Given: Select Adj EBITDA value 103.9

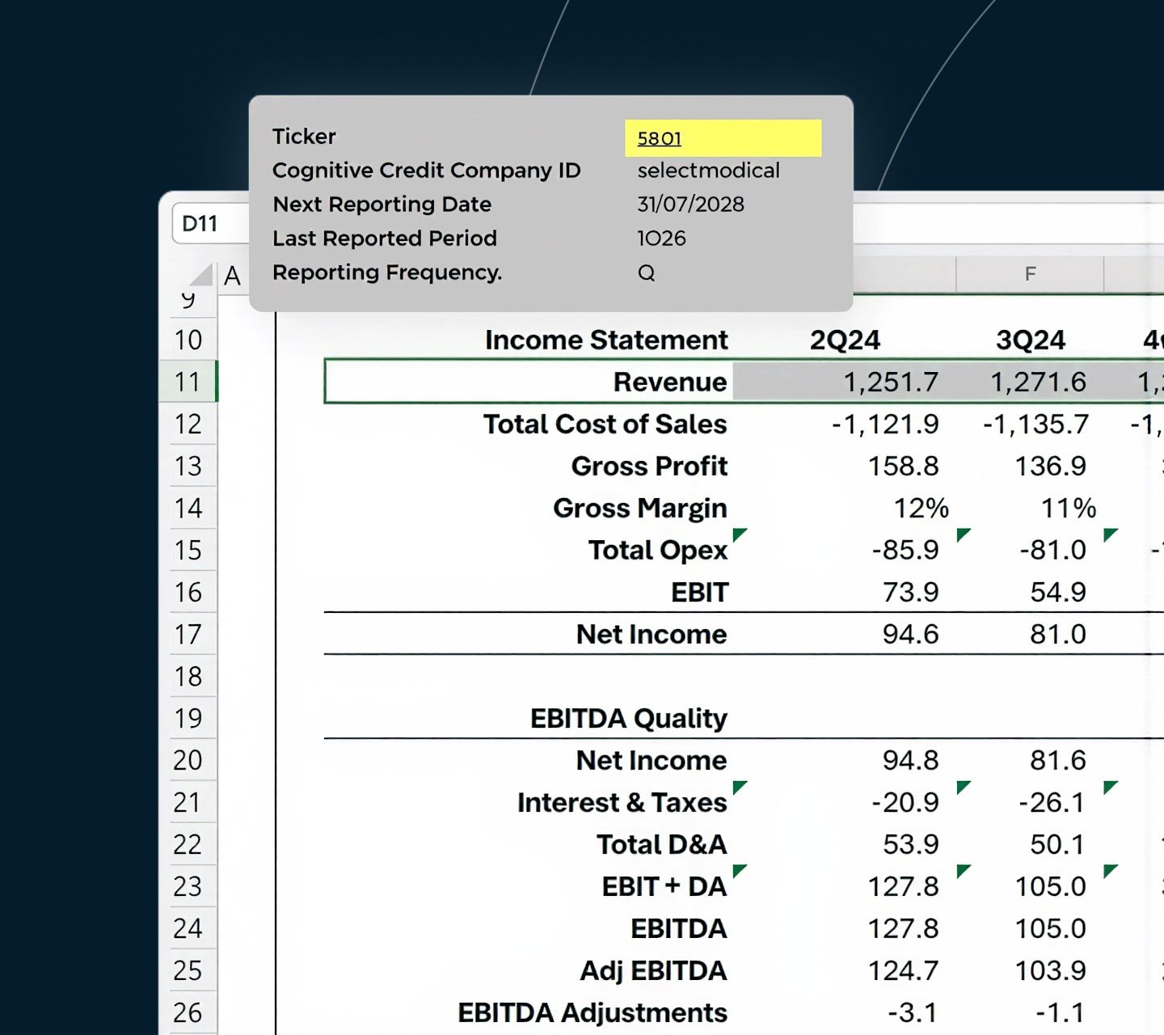Looking at the screenshot, I should point(1050,970).
